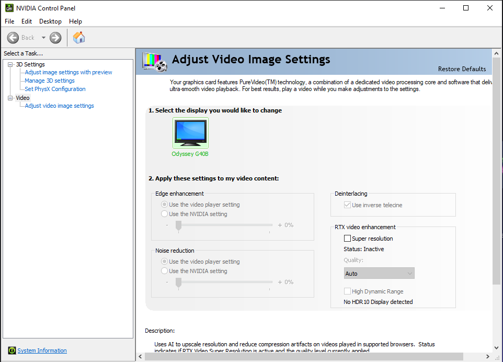Select Noise reduction video player setting radio
The image size is (503, 362).
pos(165,262)
